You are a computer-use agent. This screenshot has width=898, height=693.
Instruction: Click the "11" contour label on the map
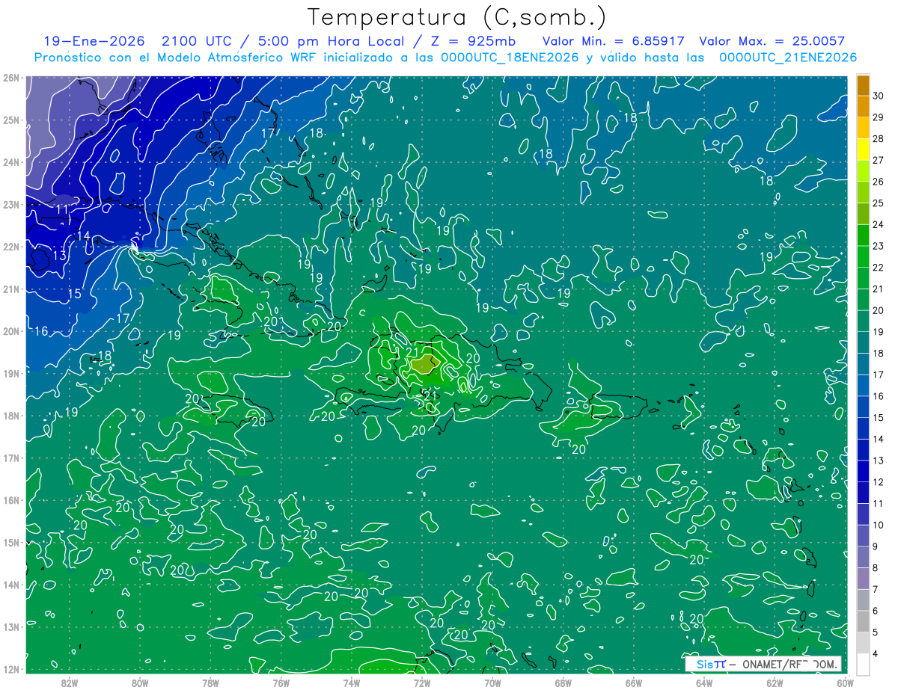[x=63, y=209]
